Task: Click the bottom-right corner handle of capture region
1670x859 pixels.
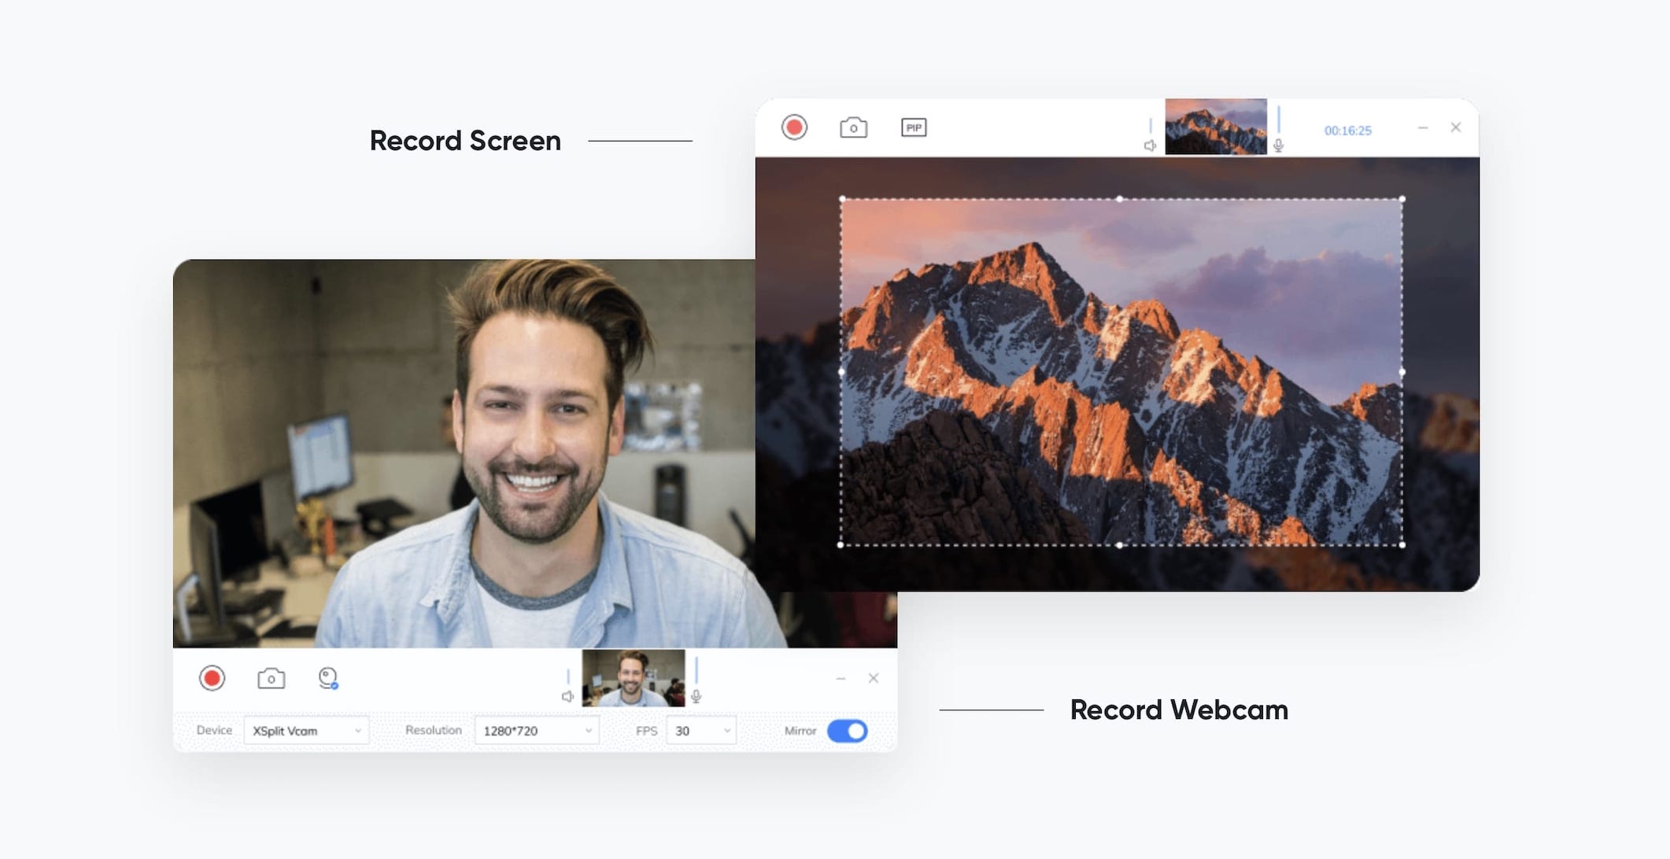Action: coord(1402,544)
